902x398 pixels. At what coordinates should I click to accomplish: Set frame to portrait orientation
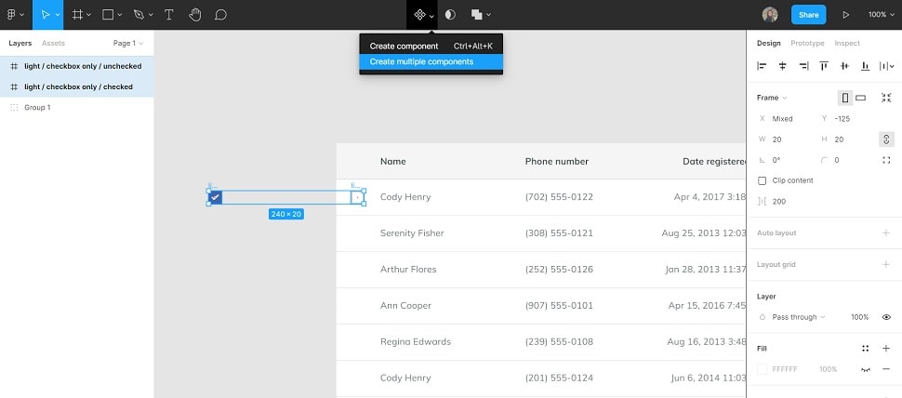pos(845,98)
